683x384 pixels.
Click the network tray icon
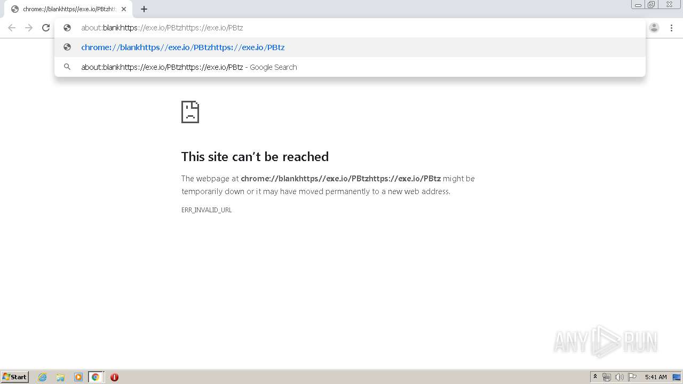(607, 377)
